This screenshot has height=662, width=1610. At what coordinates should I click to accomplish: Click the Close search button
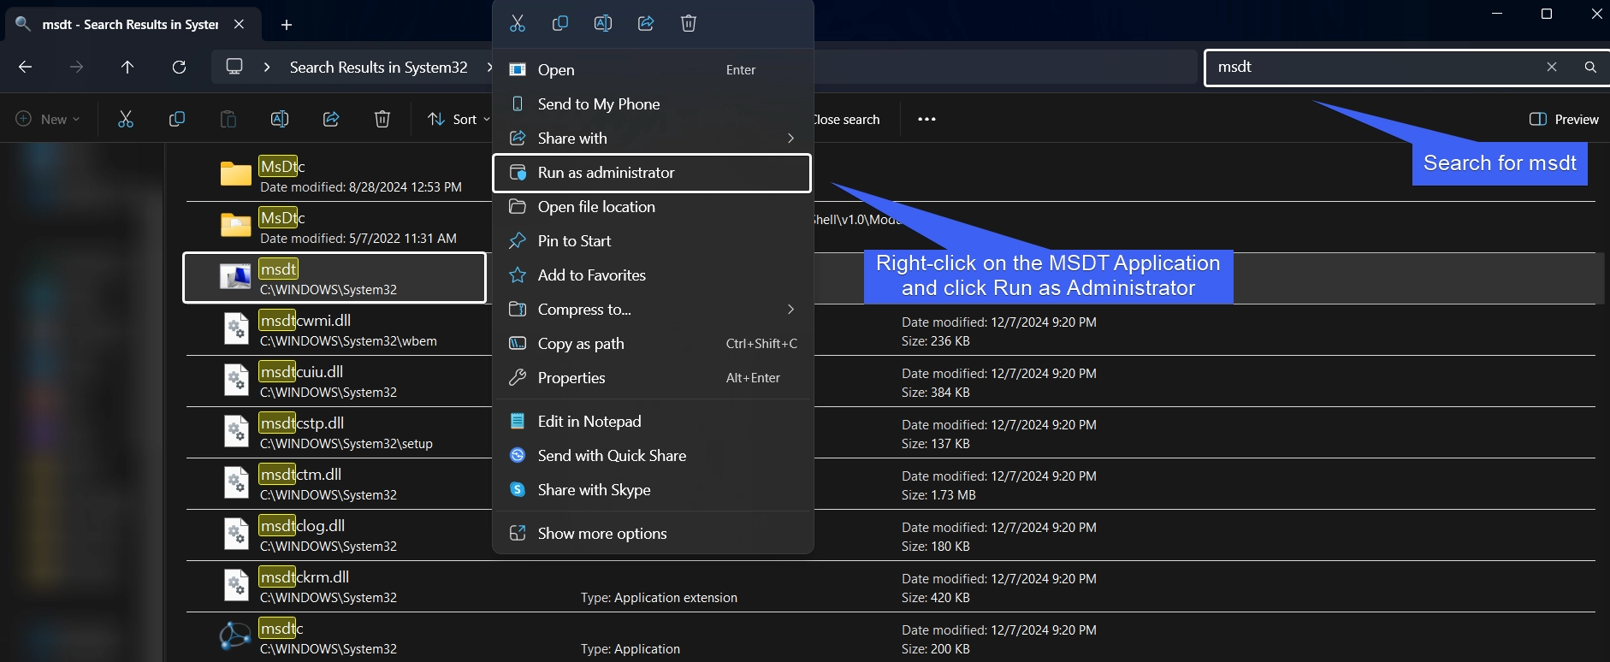pyautogui.click(x=845, y=119)
